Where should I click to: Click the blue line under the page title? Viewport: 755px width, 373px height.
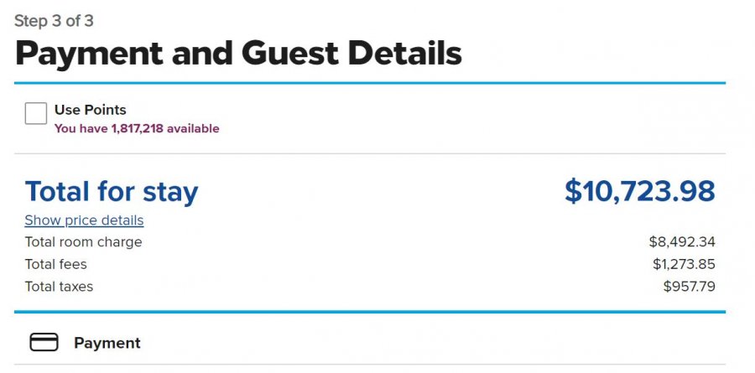pos(369,83)
